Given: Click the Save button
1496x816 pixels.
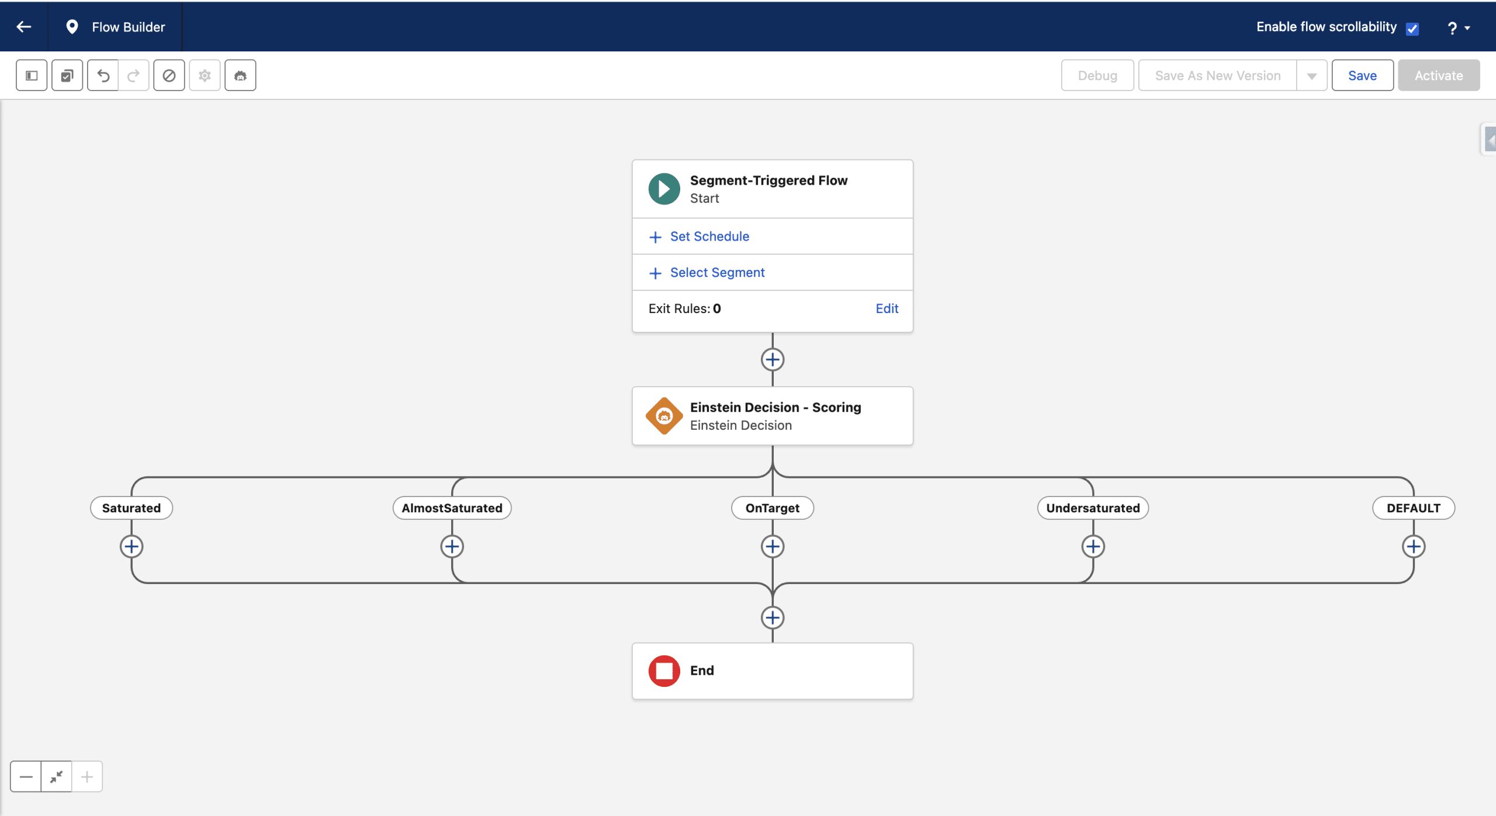Looking at the screenshot, I should pyautogui.click(x=1362, y=75).
